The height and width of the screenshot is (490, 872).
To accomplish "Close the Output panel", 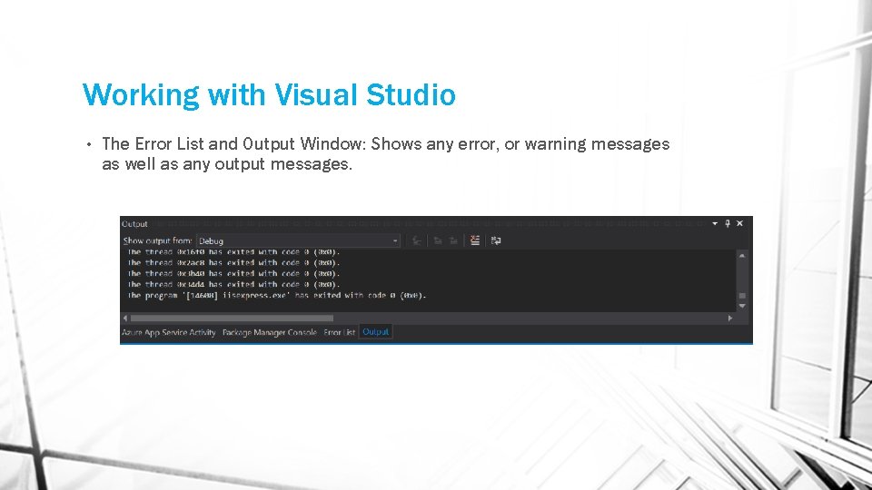I will (739, 223).
